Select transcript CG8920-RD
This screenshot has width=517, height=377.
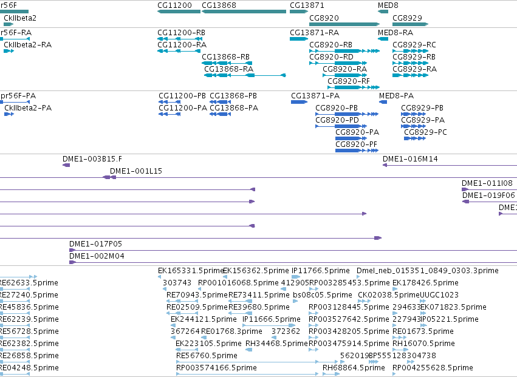338,63
